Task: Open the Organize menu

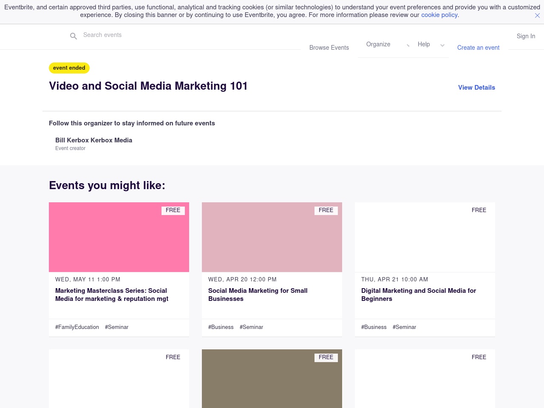Action: click(x=378, y=44)
